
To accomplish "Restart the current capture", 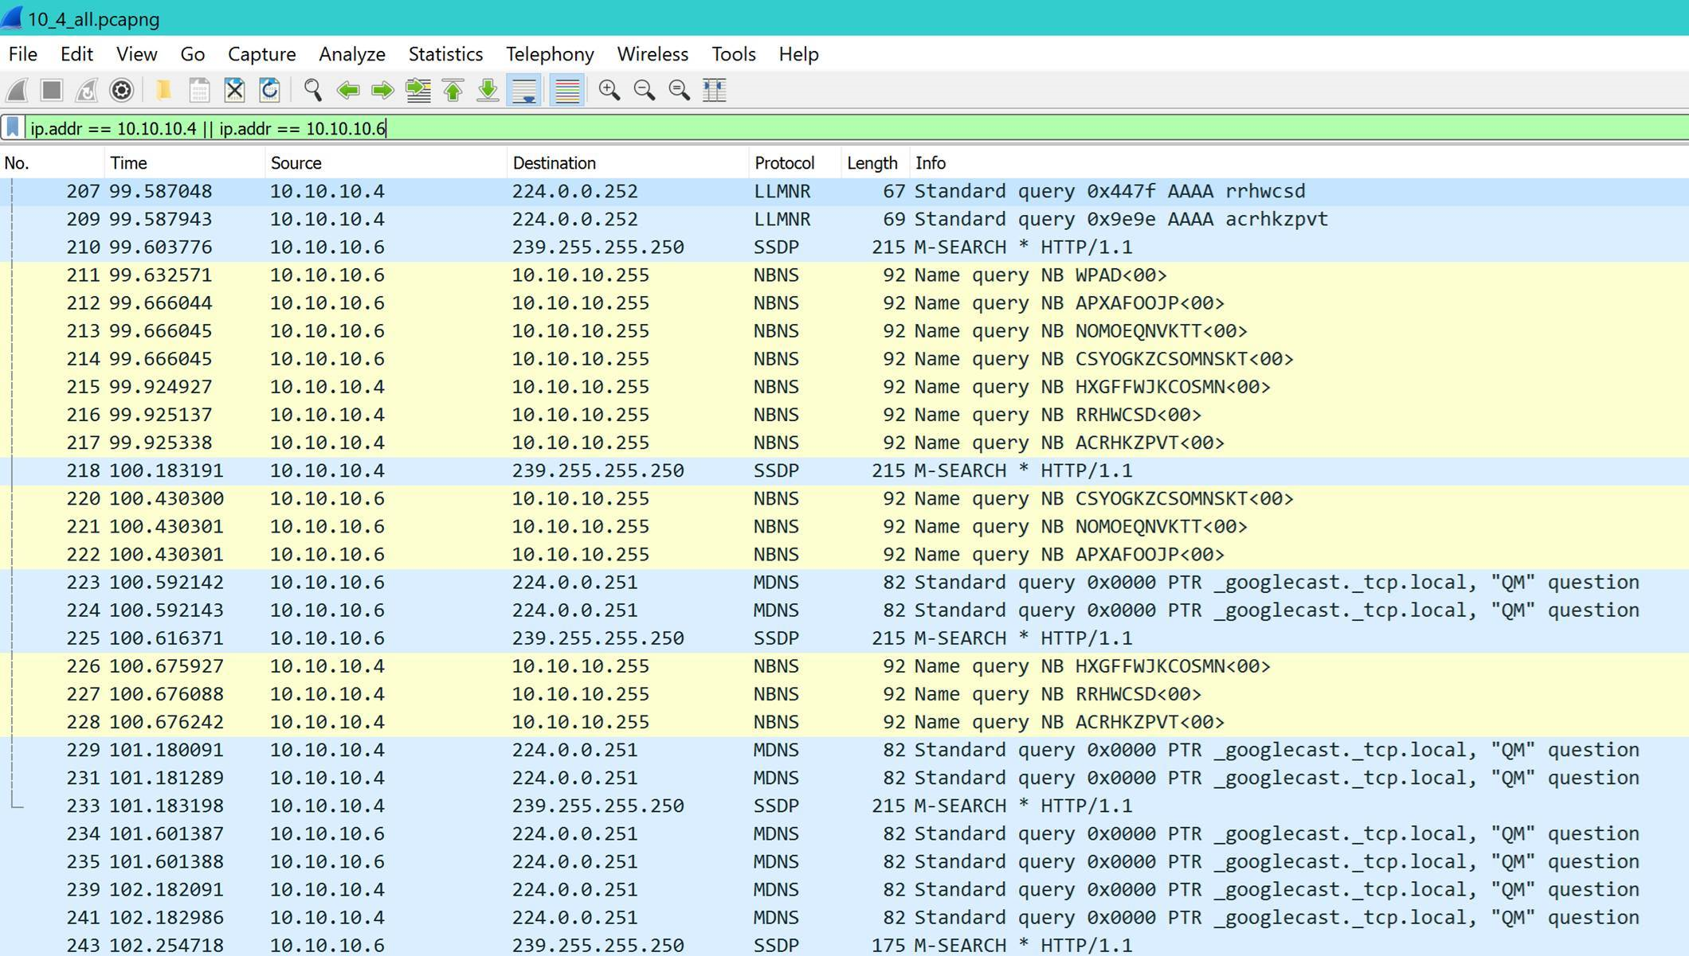I will coord(86,90).
